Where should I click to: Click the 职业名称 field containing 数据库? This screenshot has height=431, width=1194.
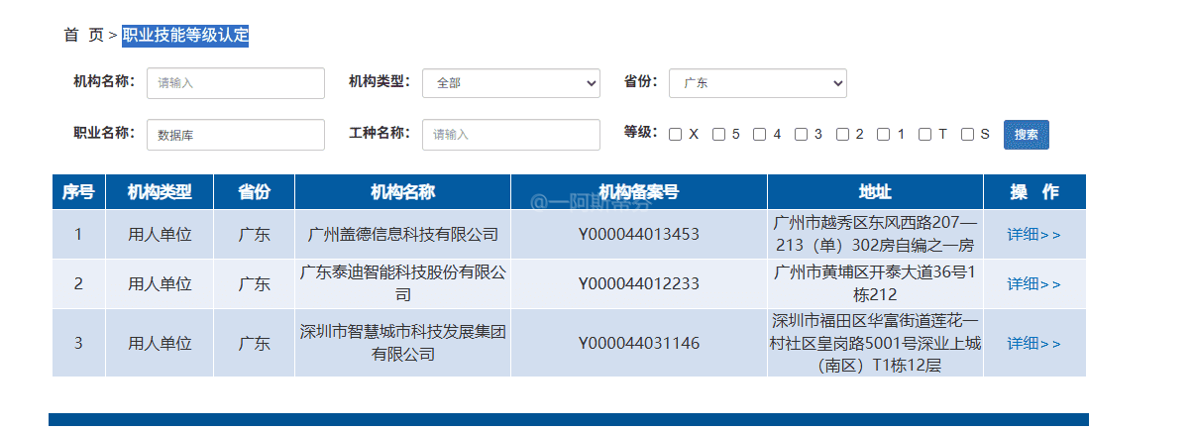(x=236, y=135)
